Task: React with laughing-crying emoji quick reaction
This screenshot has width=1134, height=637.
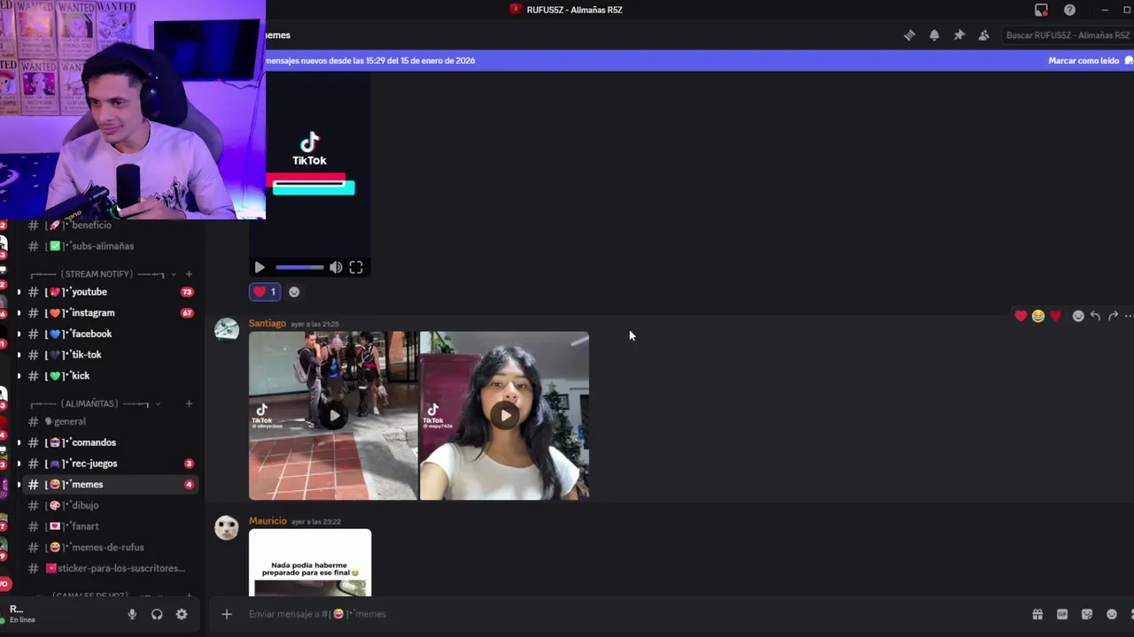Action: [x=1038, y=316]
